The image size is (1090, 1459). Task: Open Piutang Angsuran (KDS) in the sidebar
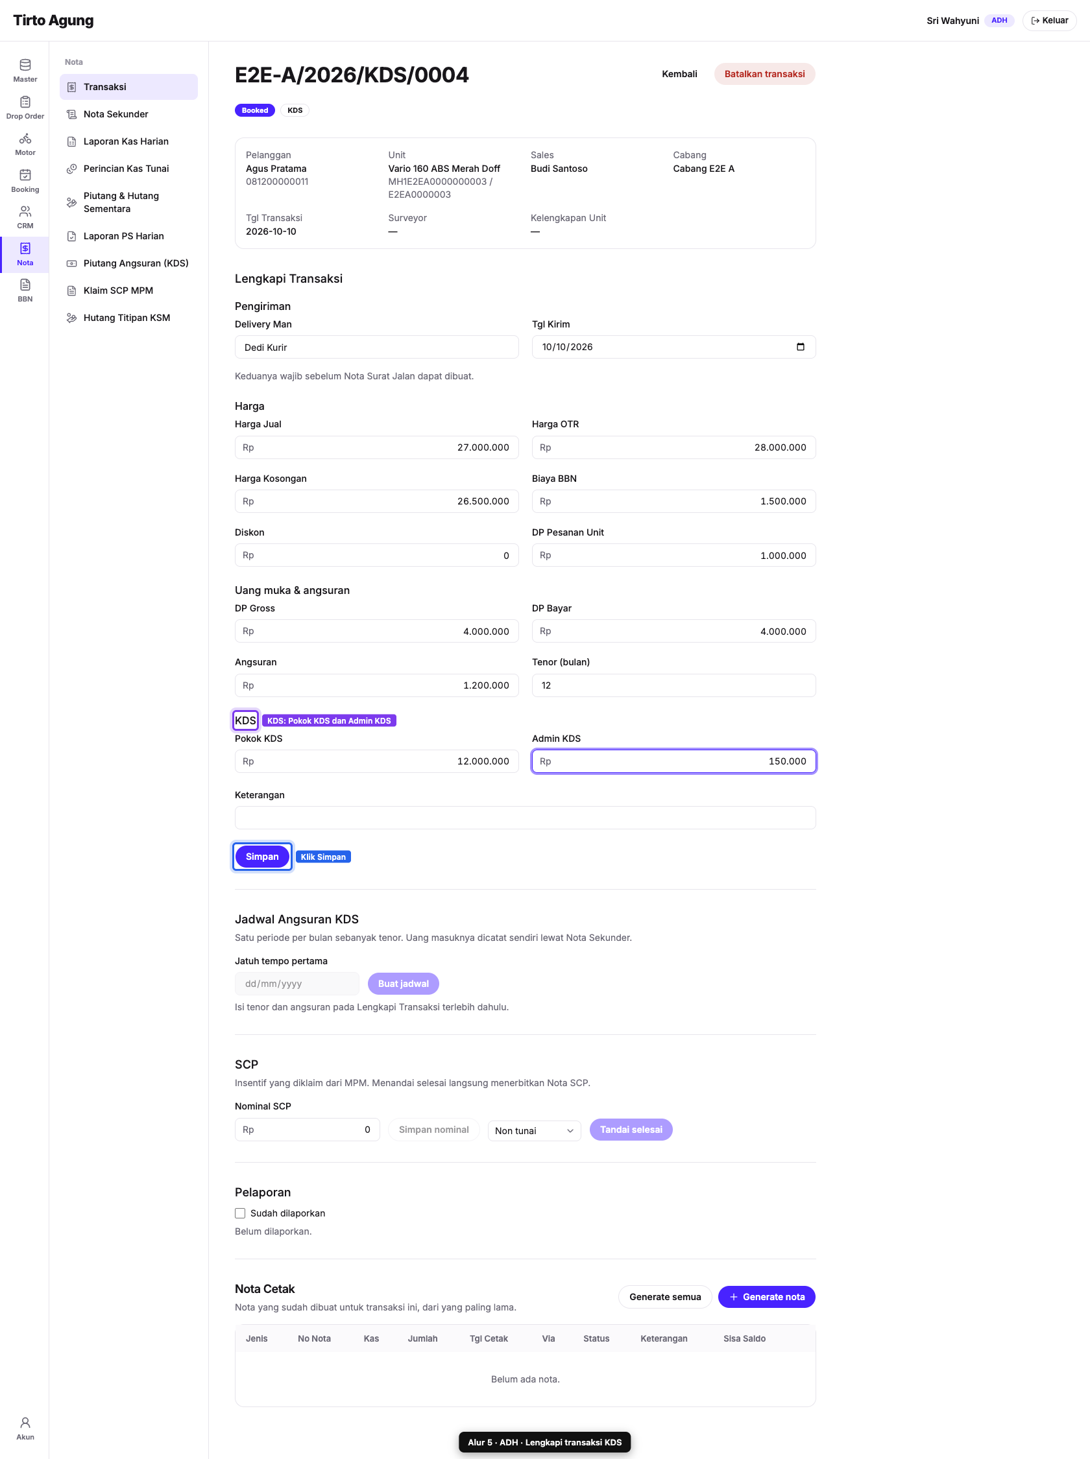[128, 264]
